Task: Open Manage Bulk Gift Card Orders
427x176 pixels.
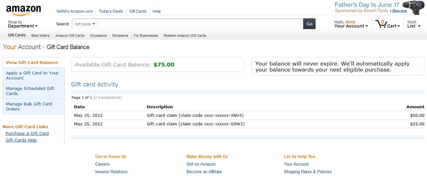Action: (x=33, y=106)
